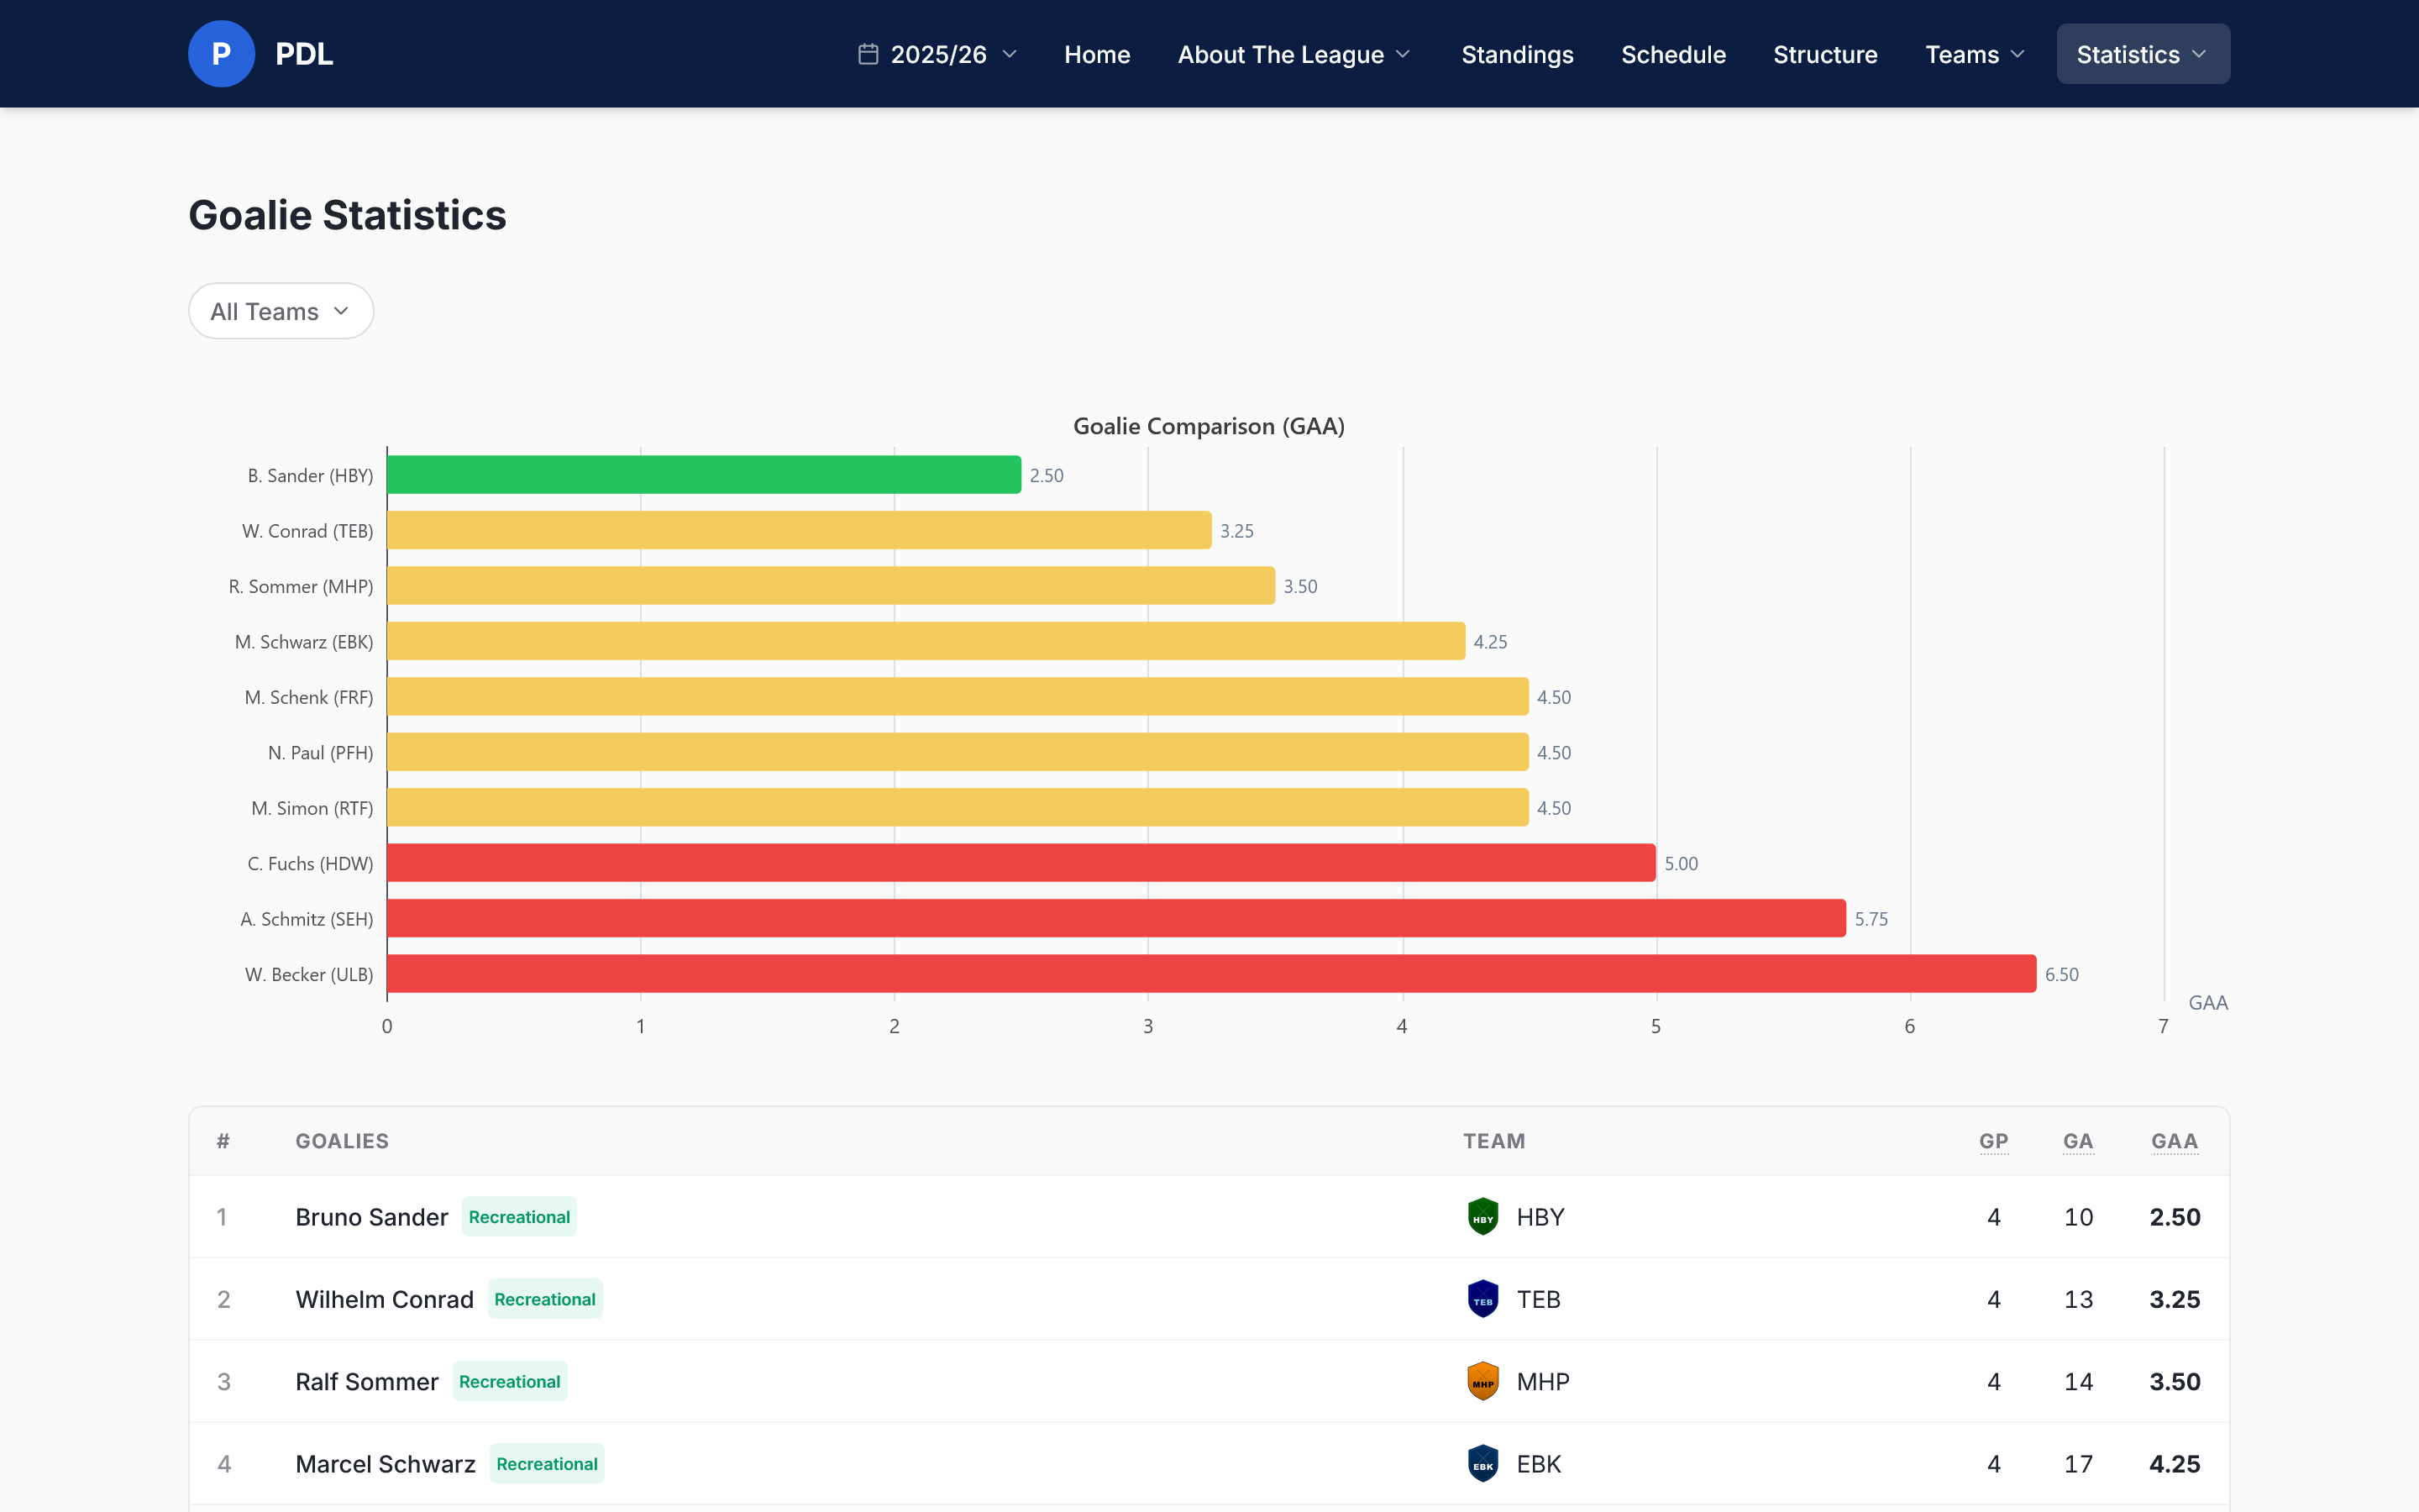Open the EBK team link
This screenshot has height=1512, width=2419.
(1539, 1464)
